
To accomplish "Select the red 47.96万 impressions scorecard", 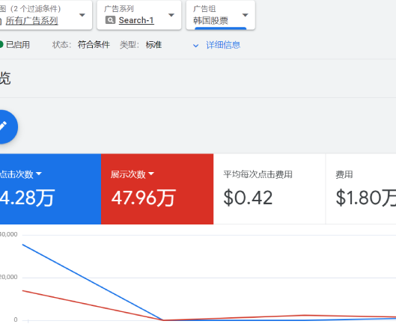I will click(157, 189).
